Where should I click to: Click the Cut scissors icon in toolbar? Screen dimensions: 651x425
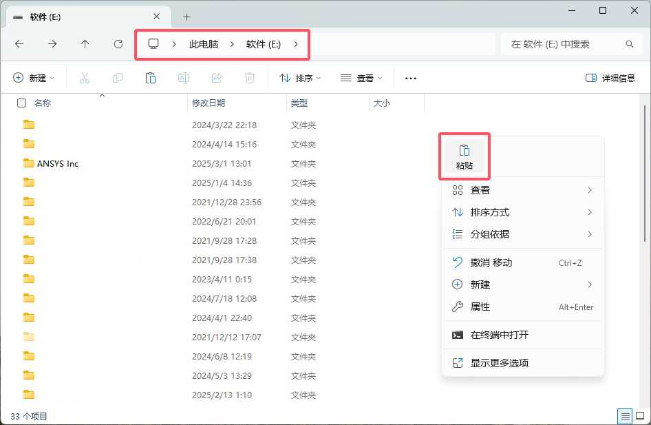coord(85,79)
